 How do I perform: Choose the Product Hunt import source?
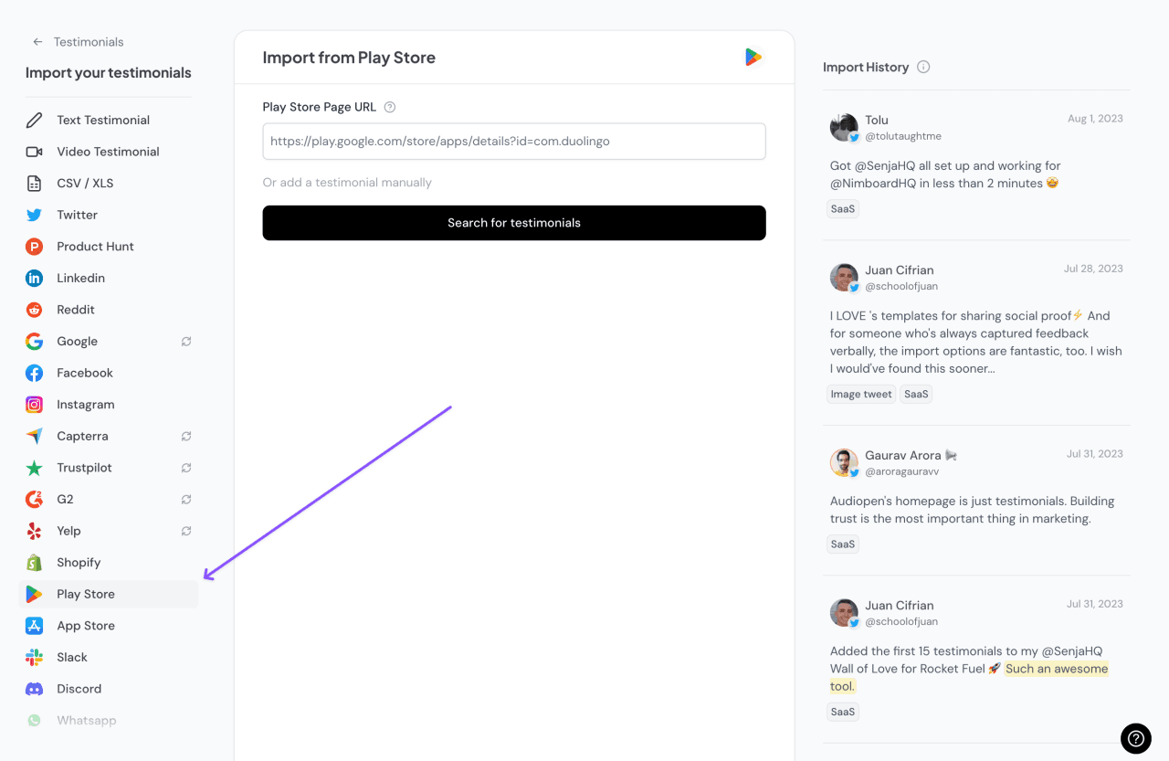click(x=108, y=247)
